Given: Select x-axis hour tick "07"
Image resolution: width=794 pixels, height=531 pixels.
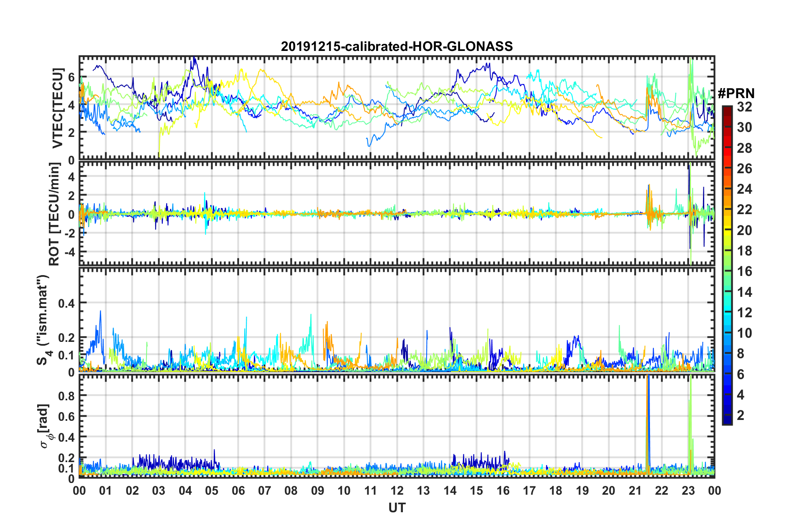Looking at the screenshot, I should (265, 491).
